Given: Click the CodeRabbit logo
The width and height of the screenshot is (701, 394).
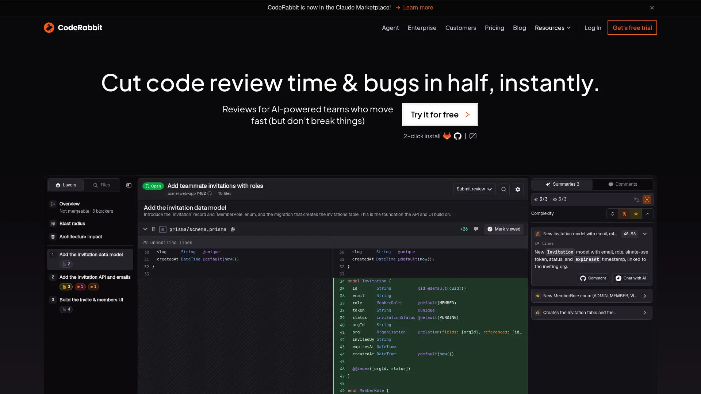Looking at the screenshot, I should pos(73,28).
